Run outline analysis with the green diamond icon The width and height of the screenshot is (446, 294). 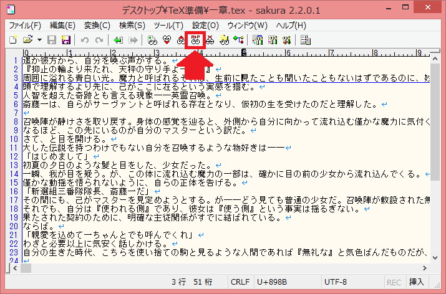[238, 40]
